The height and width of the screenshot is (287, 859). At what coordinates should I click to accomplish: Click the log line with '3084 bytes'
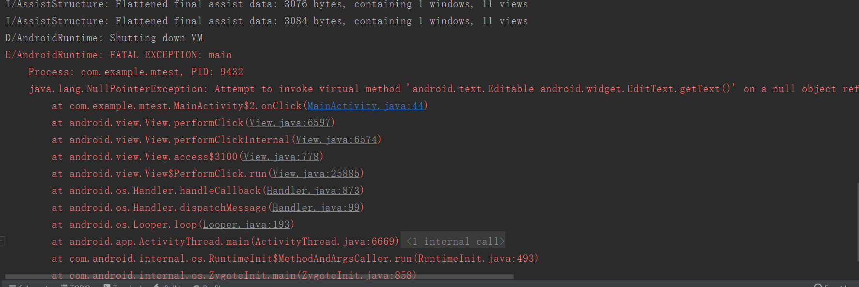coord(266,21)
